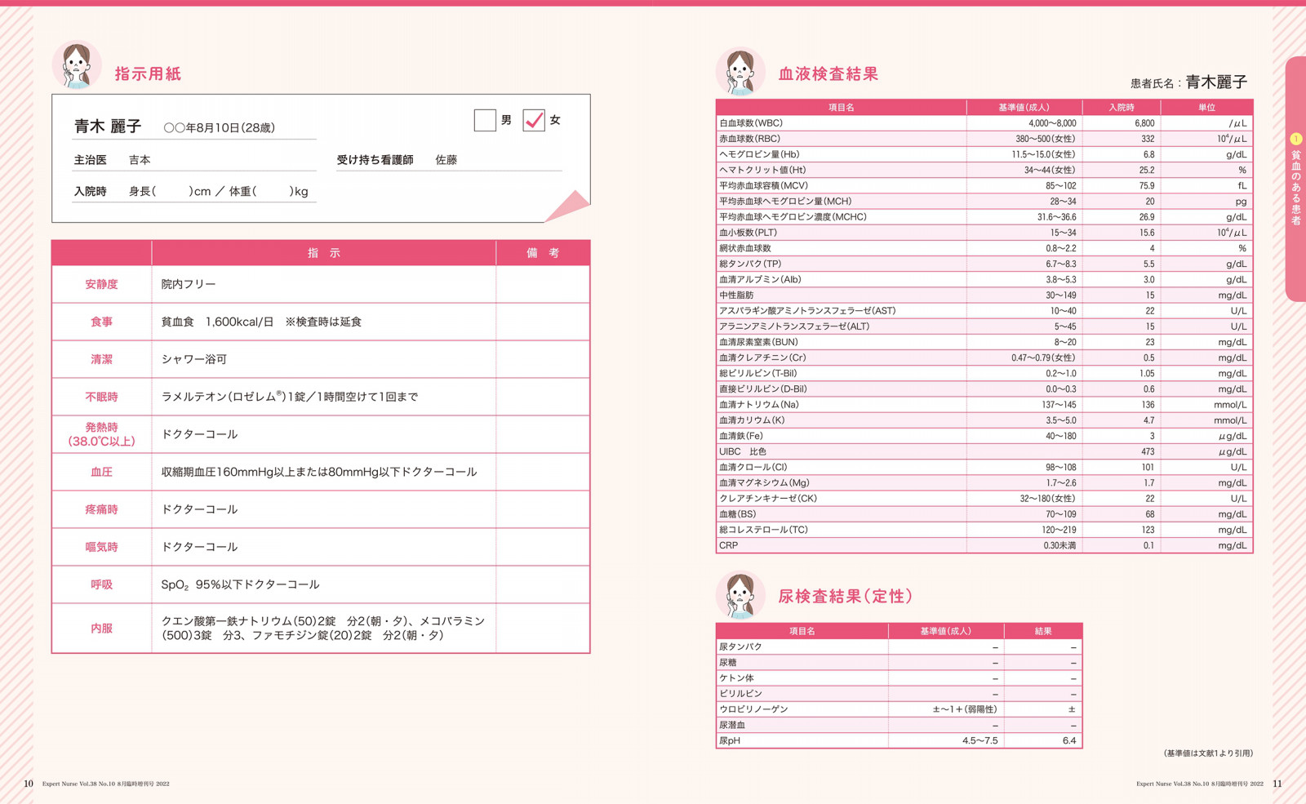
Task: Click 患者氏名:青木麗子 above the blood test table
Action: [1189, 82]
